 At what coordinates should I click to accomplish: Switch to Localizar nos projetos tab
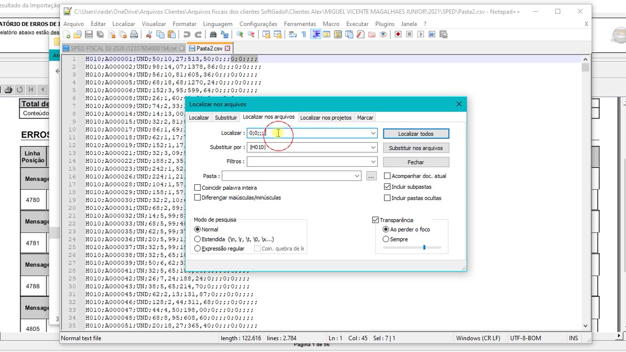[326, 118]
